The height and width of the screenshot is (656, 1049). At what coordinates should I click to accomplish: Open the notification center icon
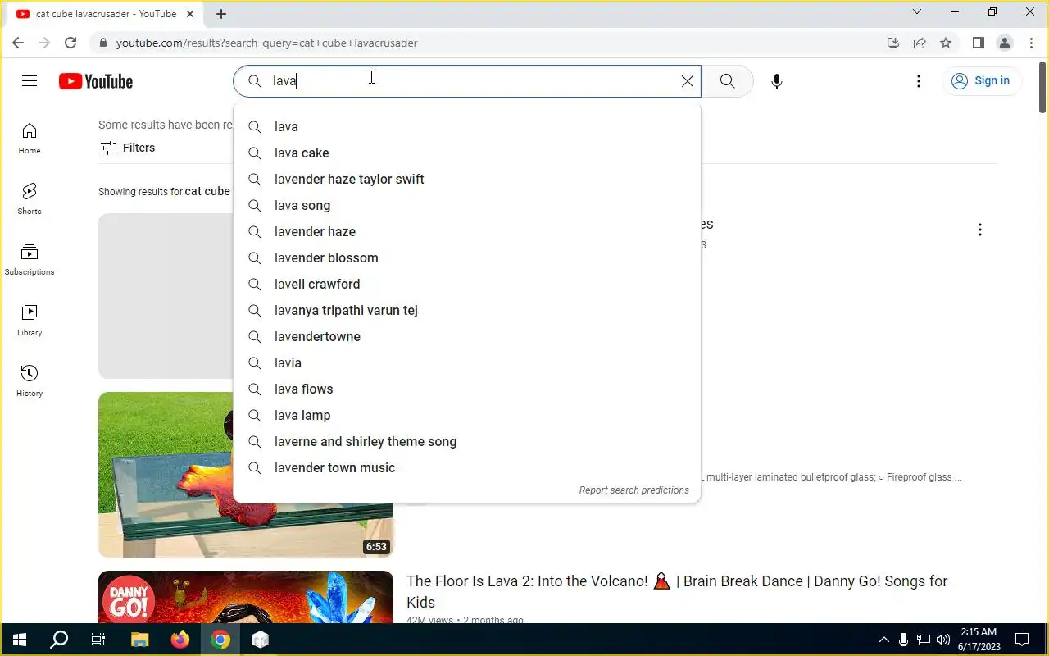(x=1022, y=640)
